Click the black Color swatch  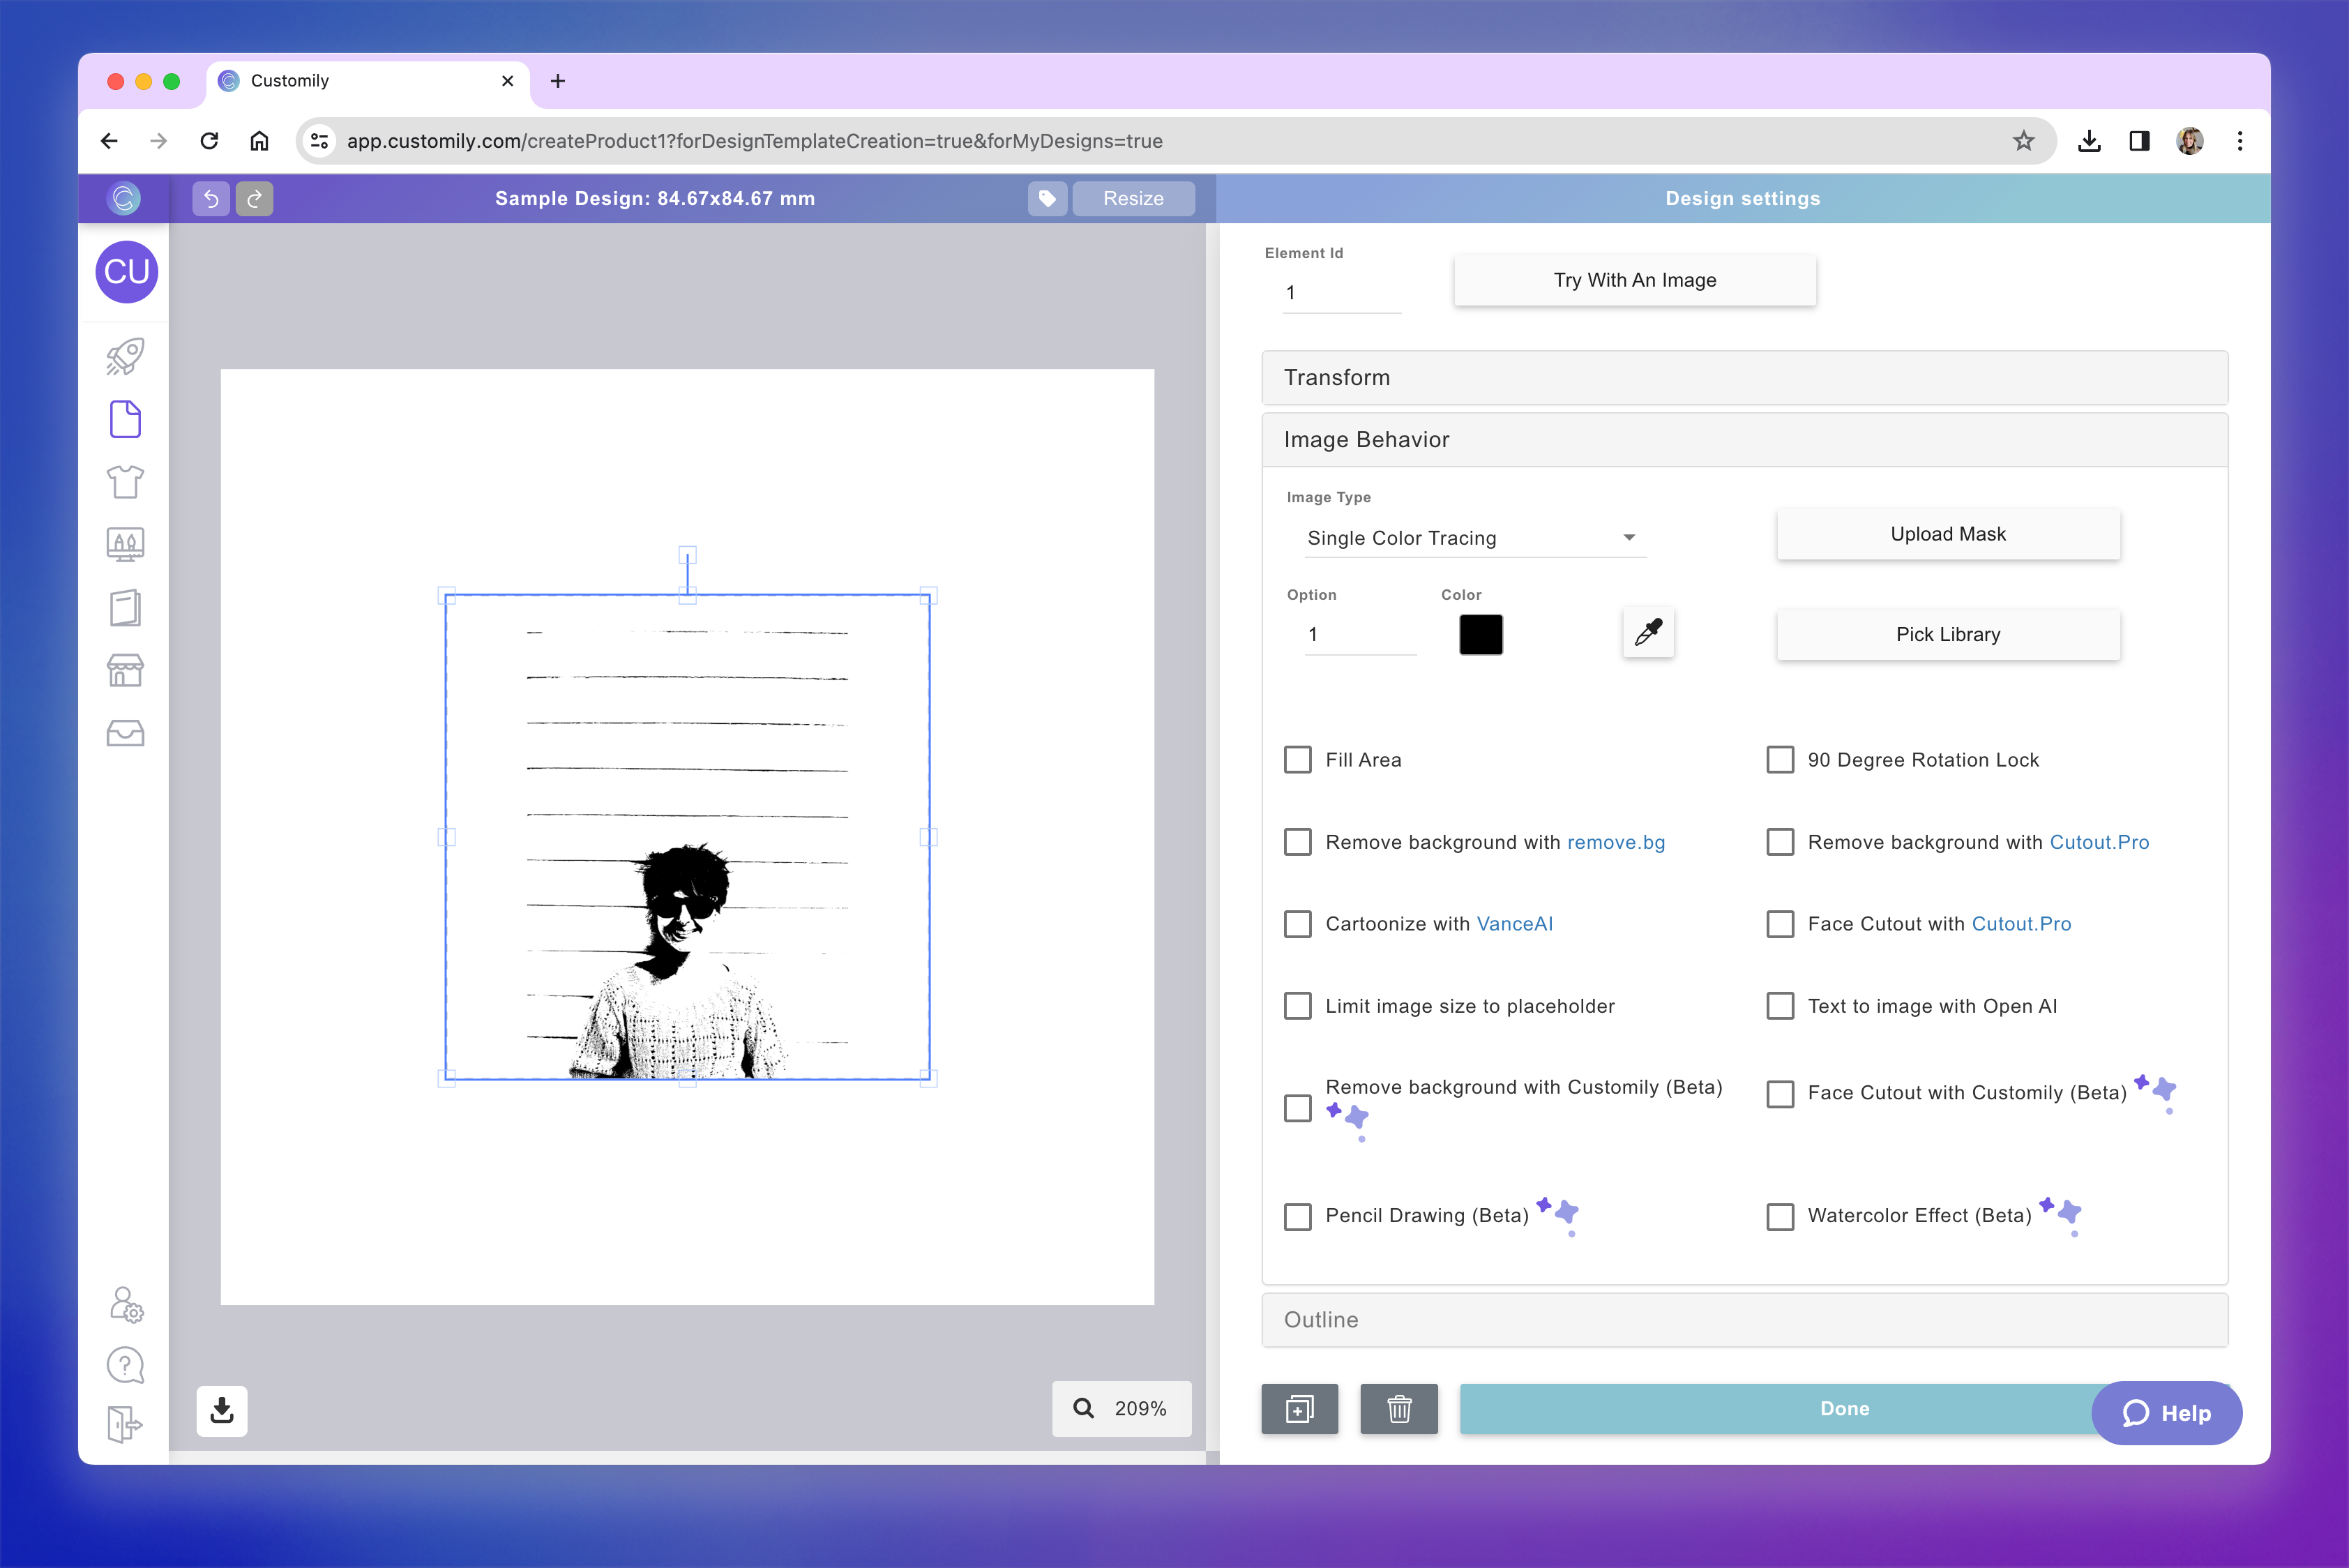(1481, 635)
